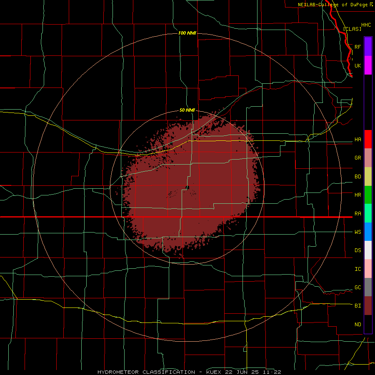
Task: Click the dark red BI legend swatch
Action: (x=368, y=306)
